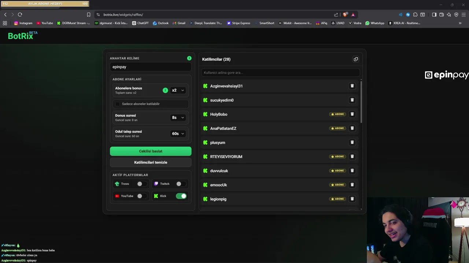Image resolution: width=469 pixels, height=263 pixels.
Task: Click the address bar URL botrix.live
Action: click(123, 15)
